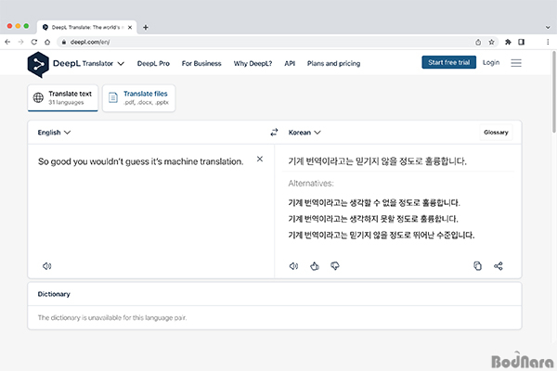Select third alternative Korean translation

tap(382, 235)
